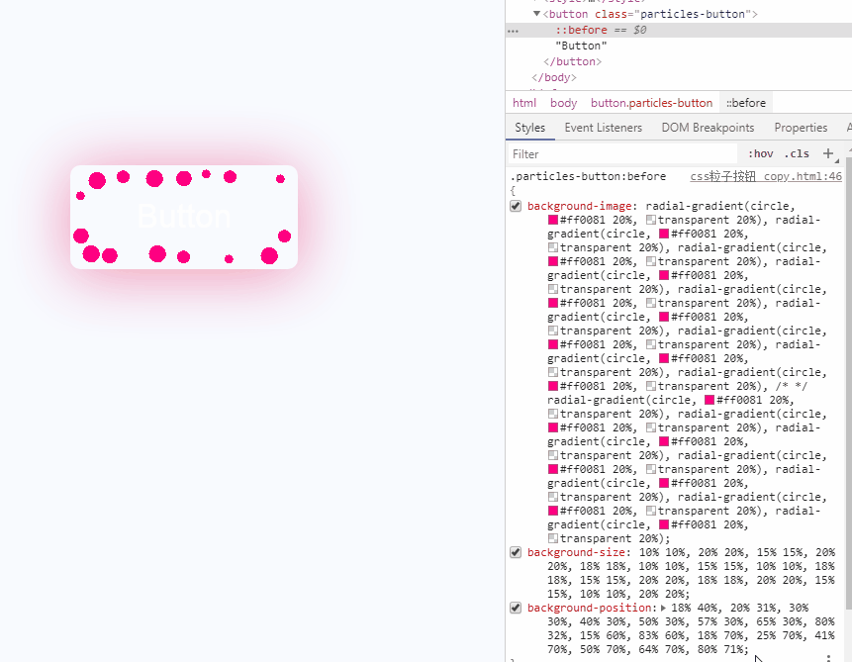852x662 pixels.
Task: Select the body breadcrumb item
Action: point(563,103)
